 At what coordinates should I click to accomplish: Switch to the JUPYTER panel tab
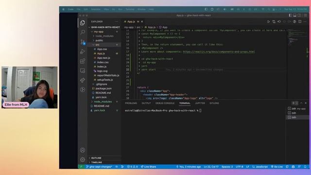tap(200, 103)
